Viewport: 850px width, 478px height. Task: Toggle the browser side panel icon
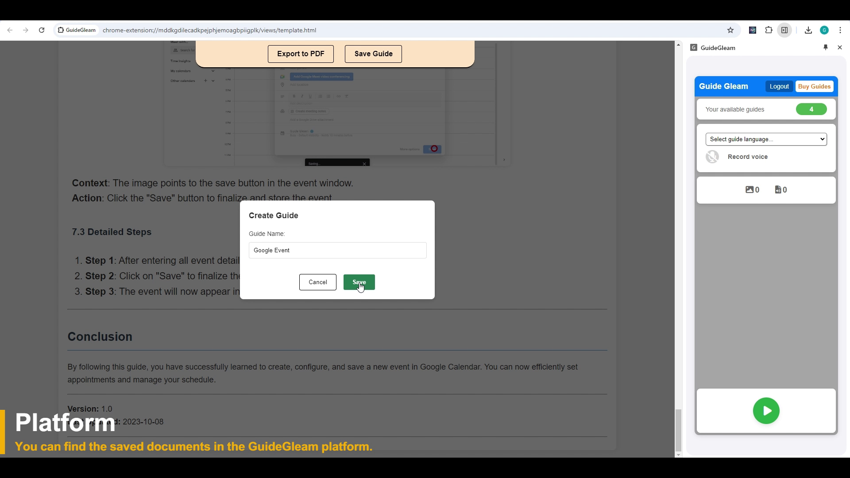784,30
